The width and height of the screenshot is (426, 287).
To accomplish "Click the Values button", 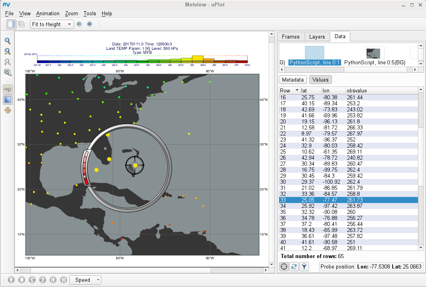I will (320, 80).
